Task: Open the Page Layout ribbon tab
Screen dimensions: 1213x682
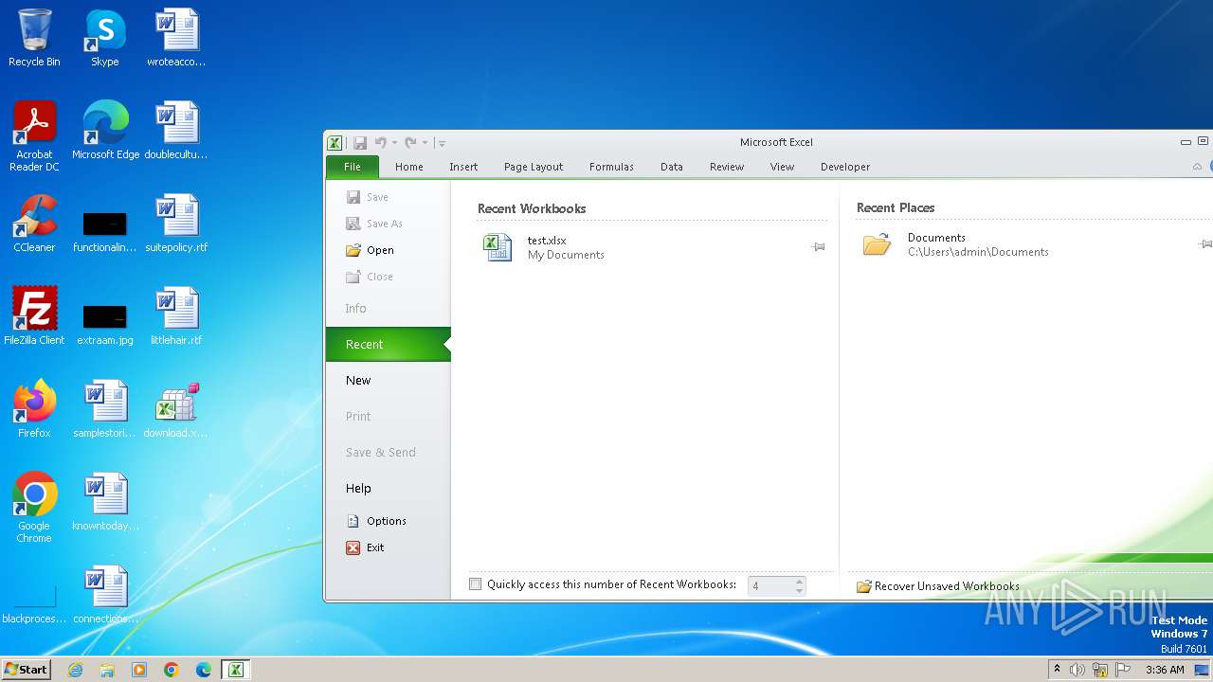Action: 534,167
